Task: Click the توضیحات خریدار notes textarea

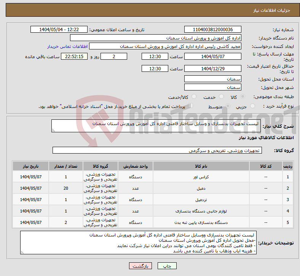Action: pos(138,243)
